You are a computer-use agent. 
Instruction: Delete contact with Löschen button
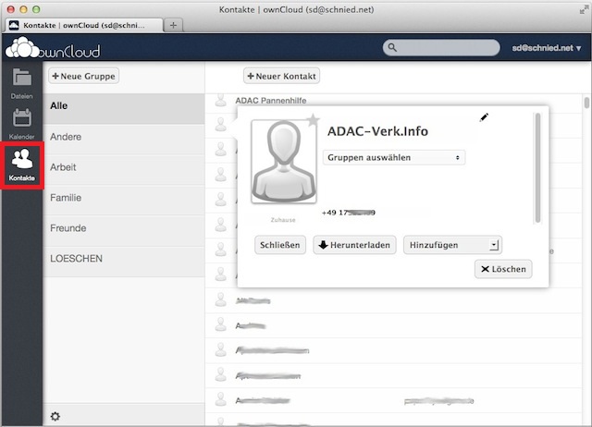(503, 269)
